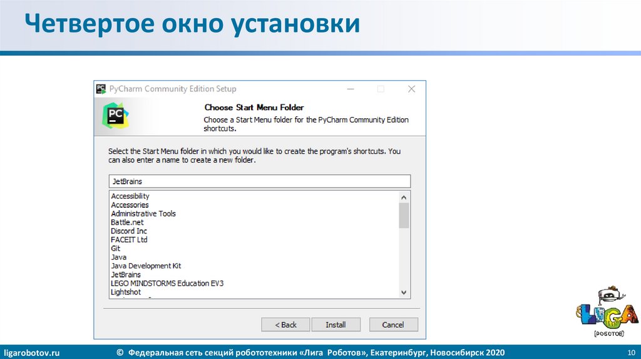This screenshot has height=359, width=641.
Task: Select Java Development Kit folder
Action: [146, 266]
